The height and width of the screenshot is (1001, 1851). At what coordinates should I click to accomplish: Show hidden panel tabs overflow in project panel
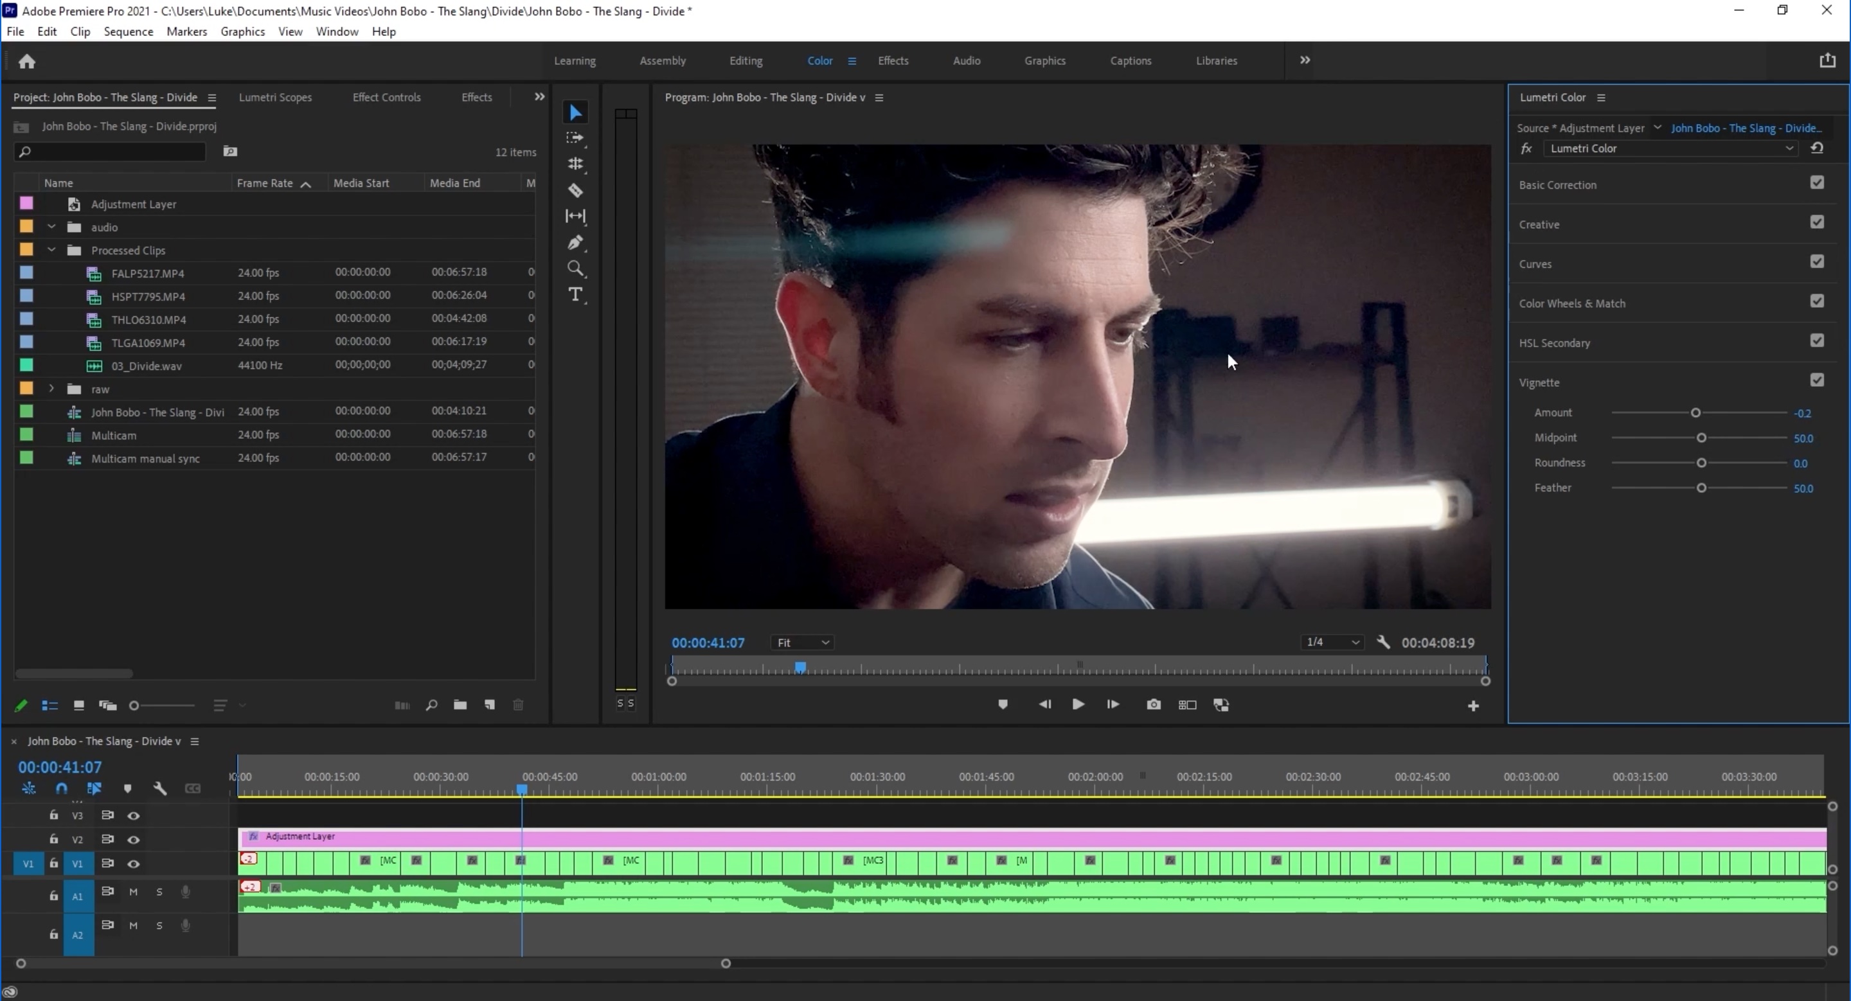click(x=540, y=97)
